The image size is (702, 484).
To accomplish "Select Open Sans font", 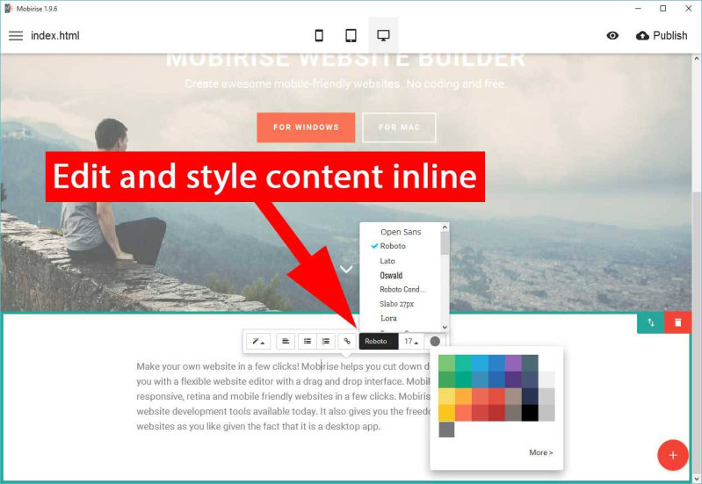I will pyautogui.click(x=401, y=232).
